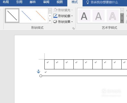The width and height of the screenshot is (127, 103).
Task: Click the fifth table cell
Action: tap(88, 64)
